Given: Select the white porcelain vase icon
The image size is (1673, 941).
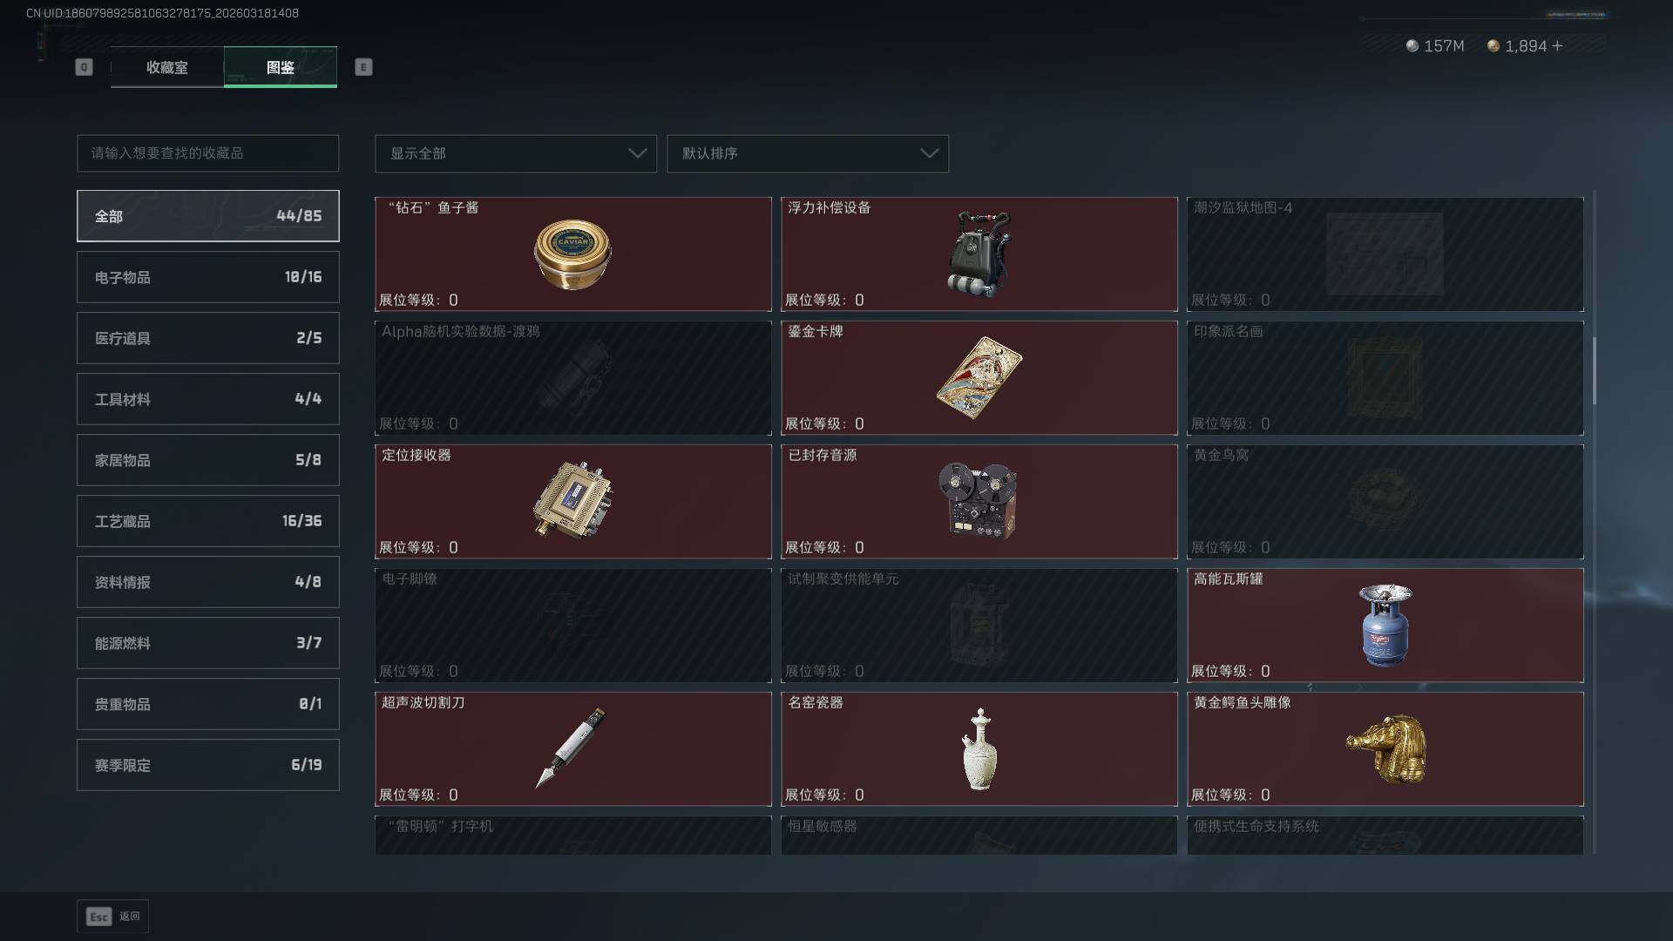Looking at the screenshot, I should (979, 749).
